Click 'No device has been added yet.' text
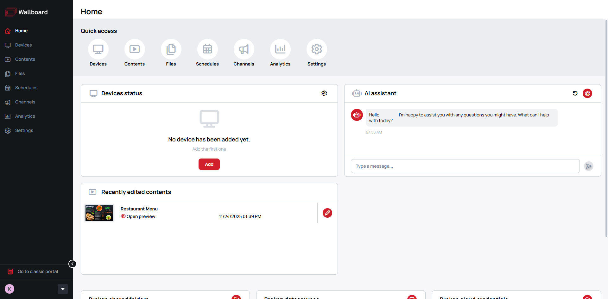This screenshot has width=608, height=299. (x=209, y=140)
